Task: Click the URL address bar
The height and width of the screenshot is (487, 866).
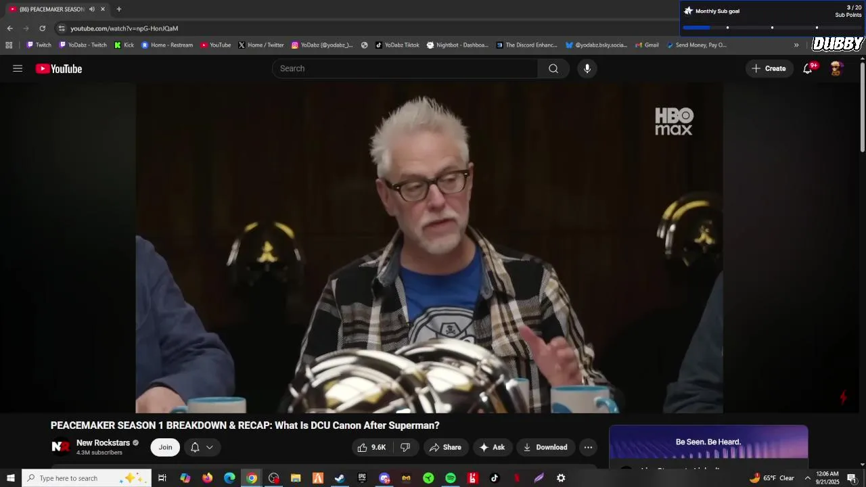Action: [x=365, y=28]
